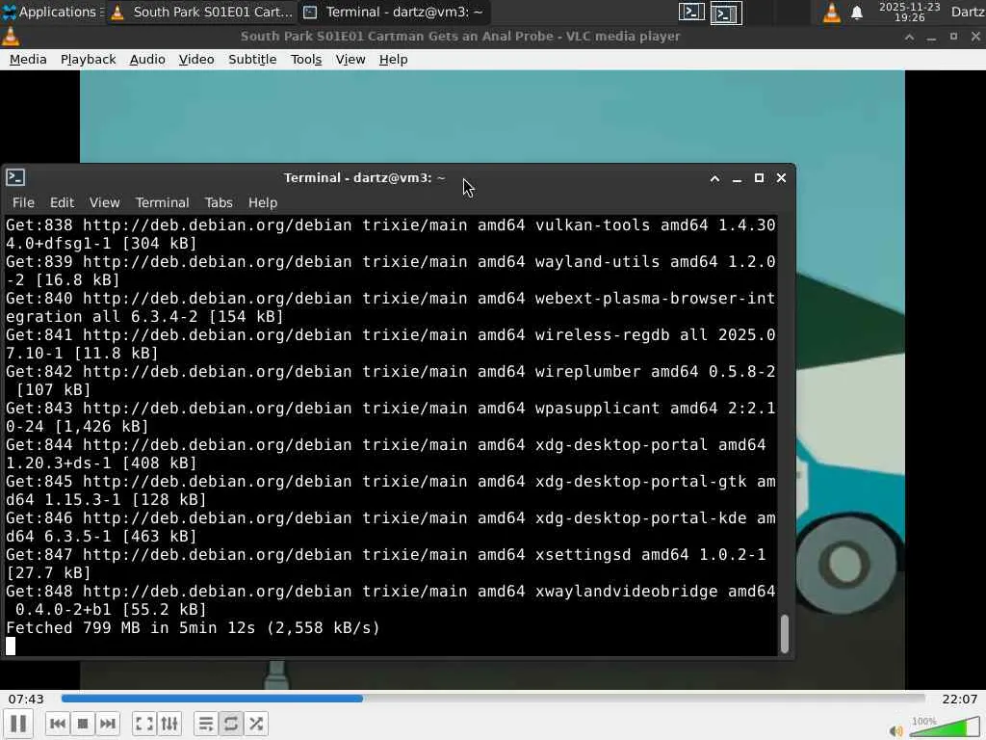986x740 pixels.
Task: Toggle the VLC playlist view
Action: (206, 724)
